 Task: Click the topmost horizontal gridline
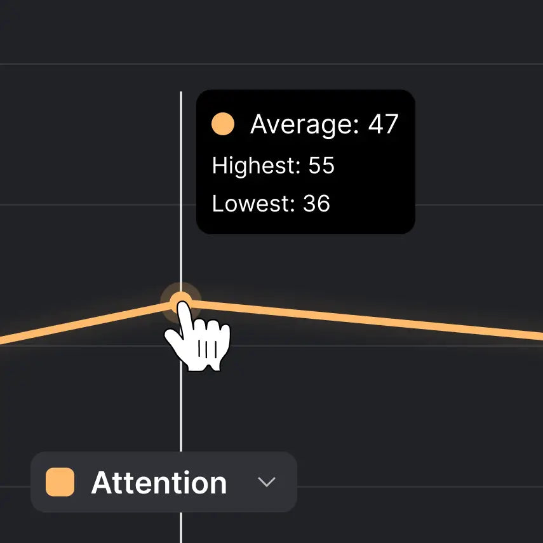click(x=318, y=64)
